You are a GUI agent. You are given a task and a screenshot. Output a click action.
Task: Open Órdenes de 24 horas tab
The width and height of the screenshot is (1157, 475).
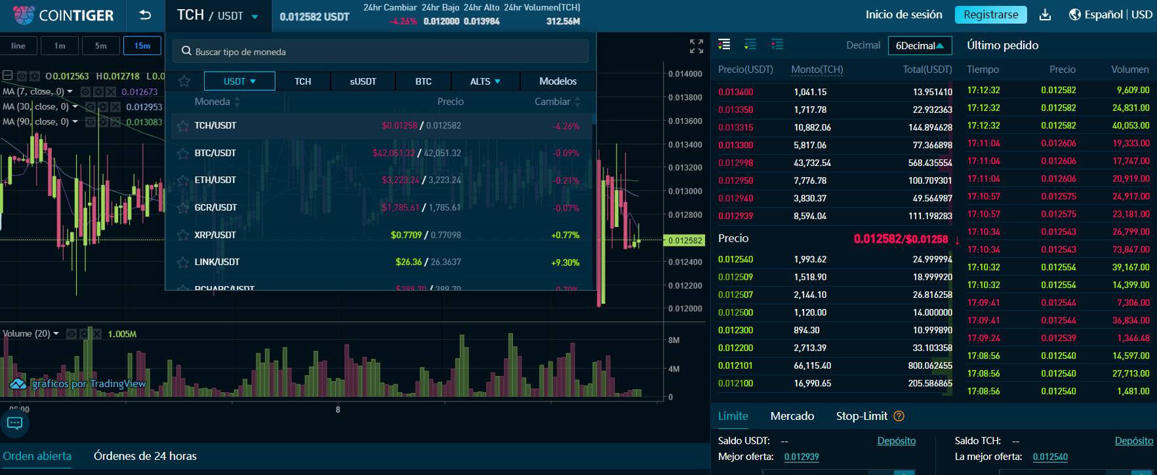coord(145,456)
